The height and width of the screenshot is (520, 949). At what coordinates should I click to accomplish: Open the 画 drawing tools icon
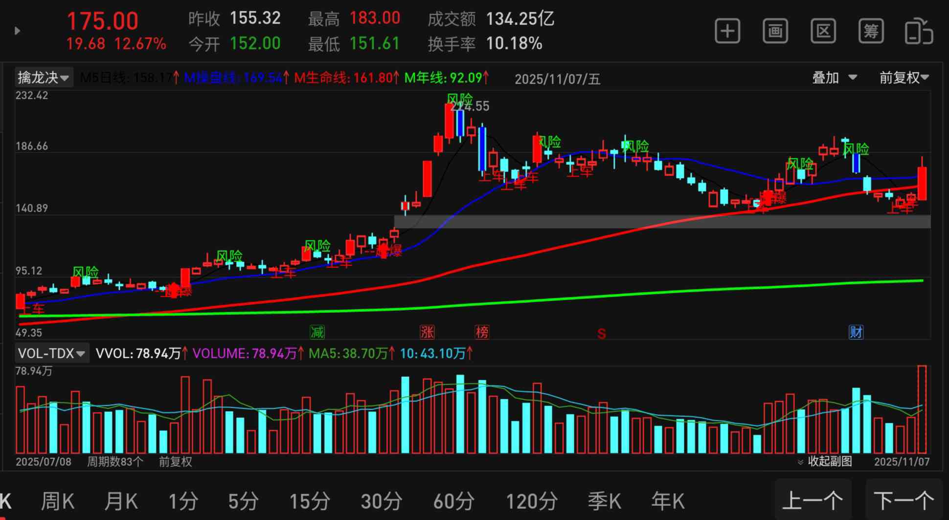point(775,31)
